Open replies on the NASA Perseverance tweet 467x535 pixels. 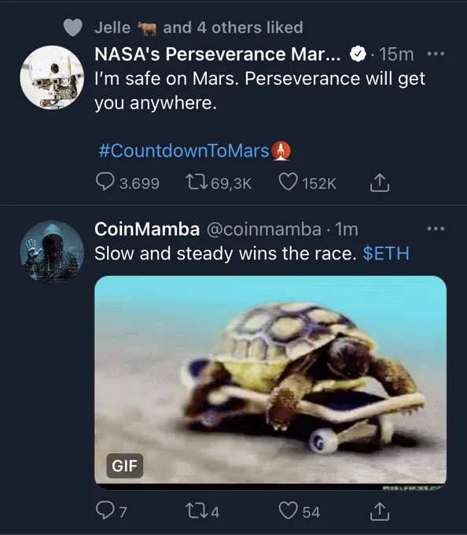[x=128, y=183]
